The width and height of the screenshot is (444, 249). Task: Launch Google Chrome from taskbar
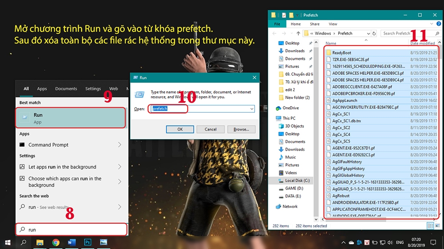click(56, 242)
